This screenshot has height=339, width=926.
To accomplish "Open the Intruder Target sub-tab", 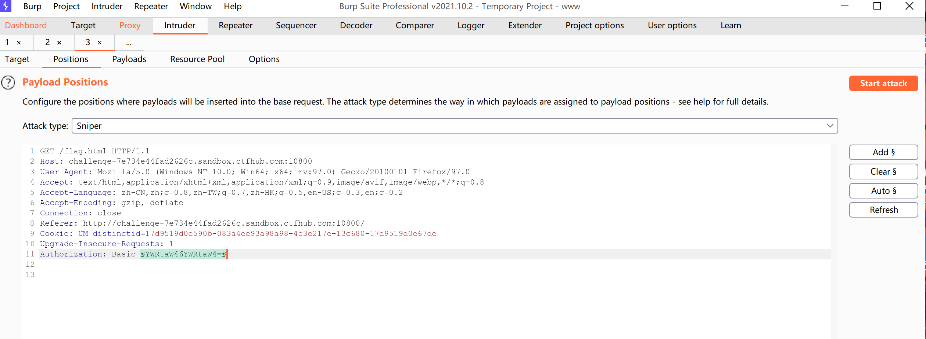I will 17,59.
